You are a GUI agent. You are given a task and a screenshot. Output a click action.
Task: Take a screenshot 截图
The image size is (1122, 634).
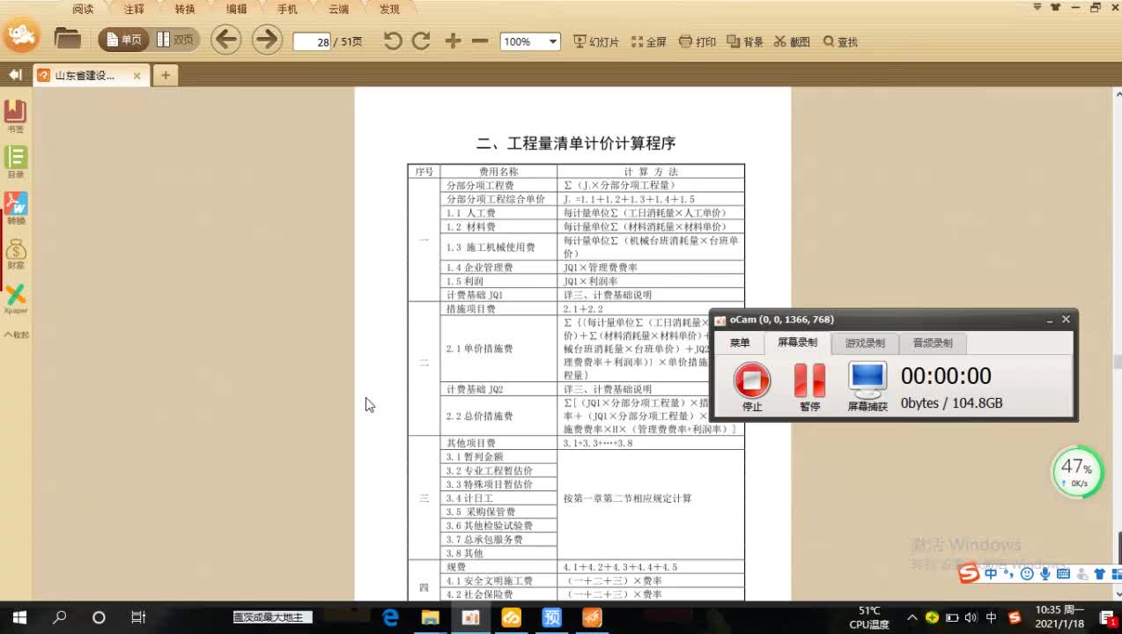pos(792,41)
